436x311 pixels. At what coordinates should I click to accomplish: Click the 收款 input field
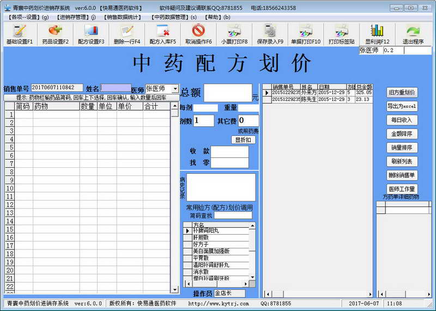(x=229, y=152)
